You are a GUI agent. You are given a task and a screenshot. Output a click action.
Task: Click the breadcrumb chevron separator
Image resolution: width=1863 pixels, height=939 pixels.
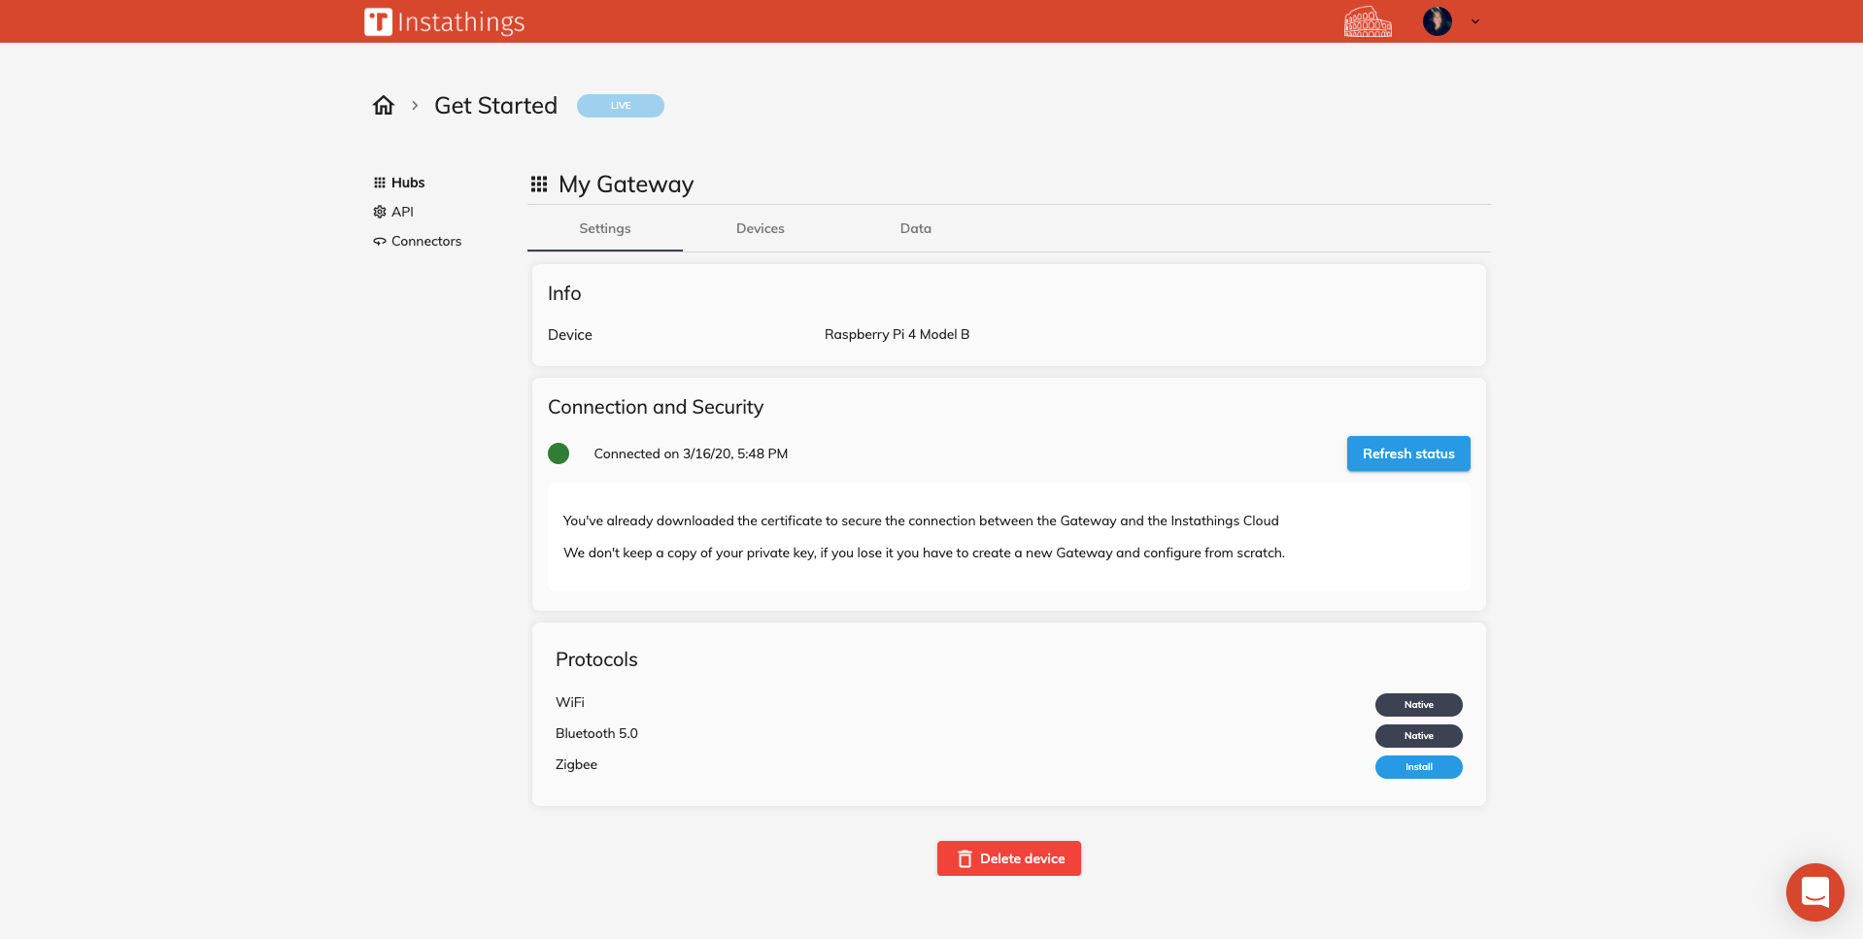(415, 105)
